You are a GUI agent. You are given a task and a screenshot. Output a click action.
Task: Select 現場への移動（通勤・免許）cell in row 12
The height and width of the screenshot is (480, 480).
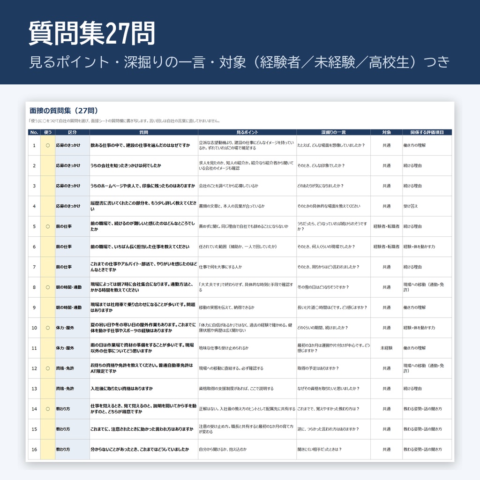427,368
